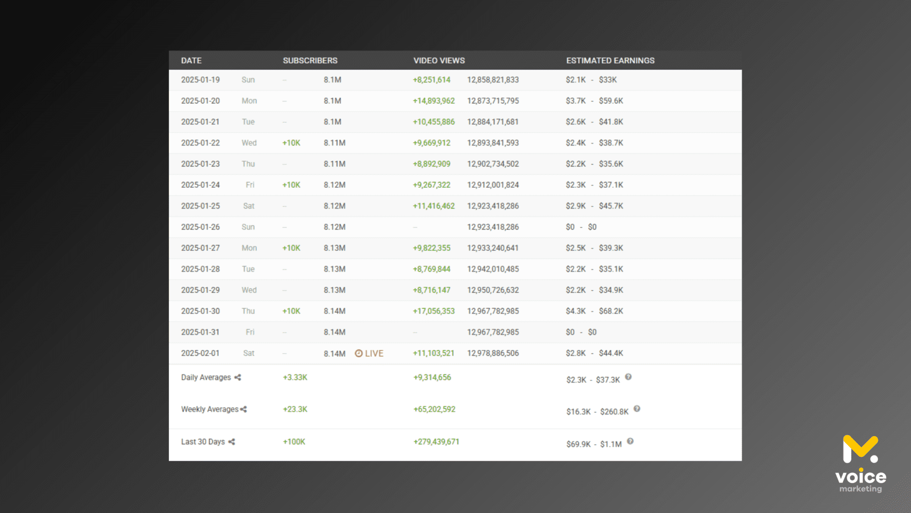Click the Voice Marketing logo
The image size is (911, 513).
(x=860, y=463)
